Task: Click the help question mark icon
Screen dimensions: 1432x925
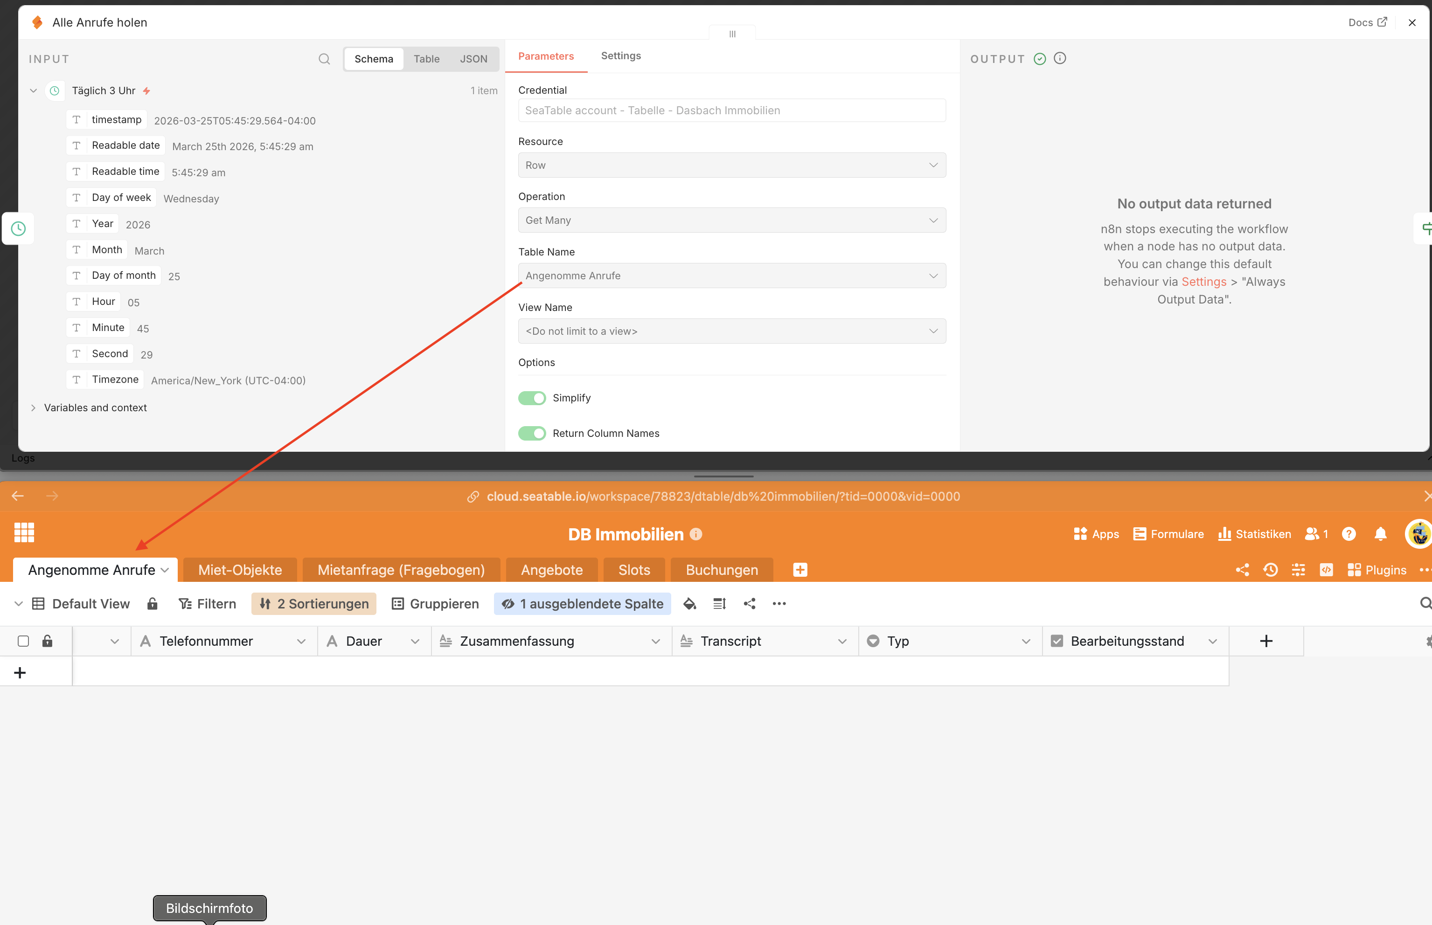Action: tap(1349, 534)
